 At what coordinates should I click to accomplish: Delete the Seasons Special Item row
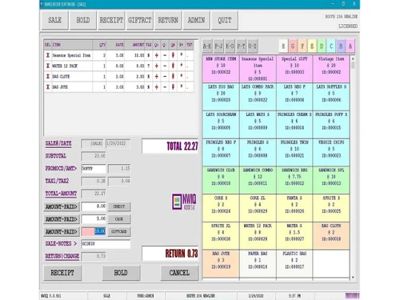(x=48, y=55)
